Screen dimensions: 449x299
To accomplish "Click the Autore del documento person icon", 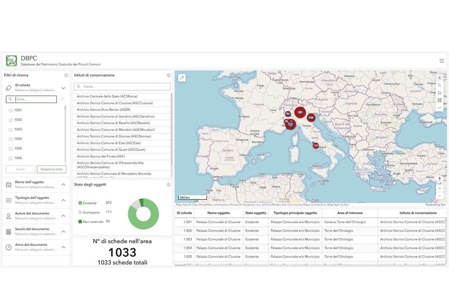I will pyautogui.click(x=8, y=216).
